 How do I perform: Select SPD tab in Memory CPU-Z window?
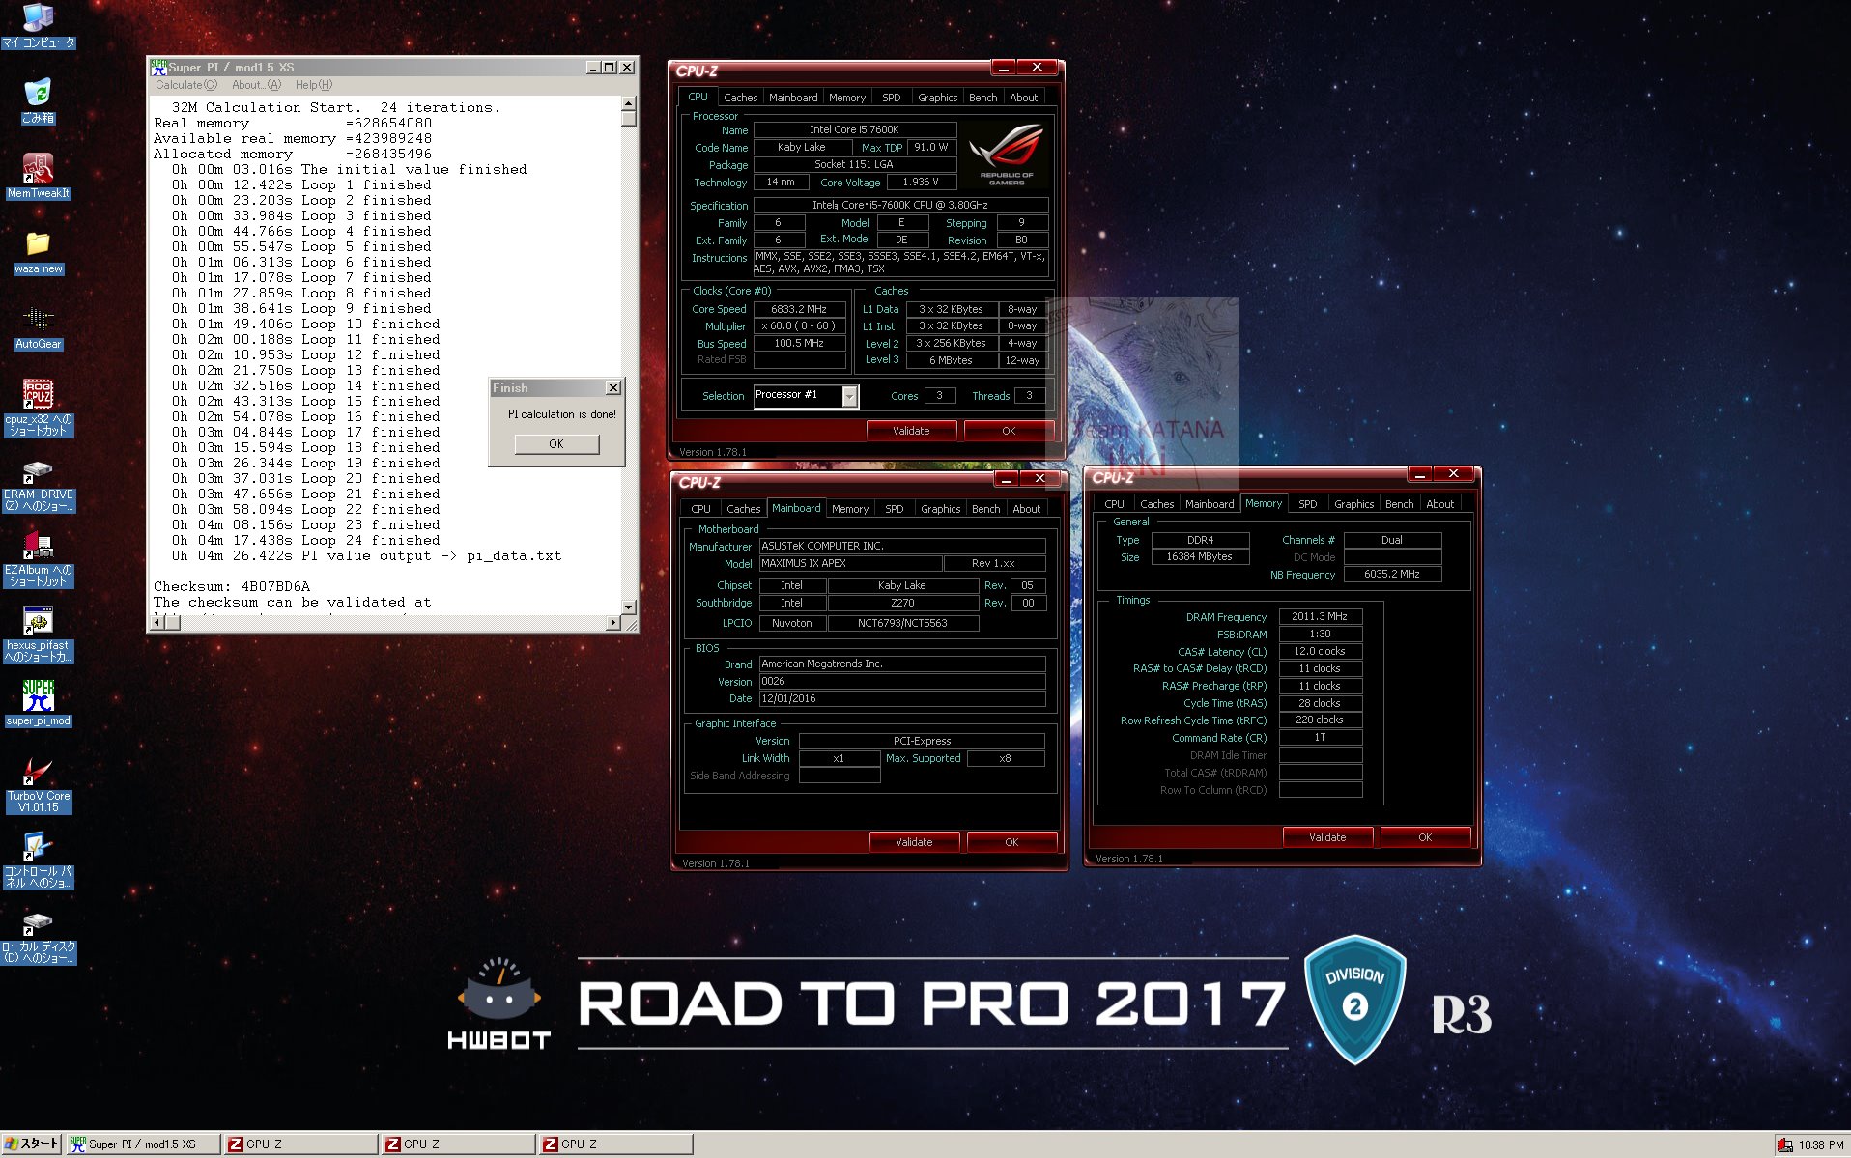pos(1308,504)
